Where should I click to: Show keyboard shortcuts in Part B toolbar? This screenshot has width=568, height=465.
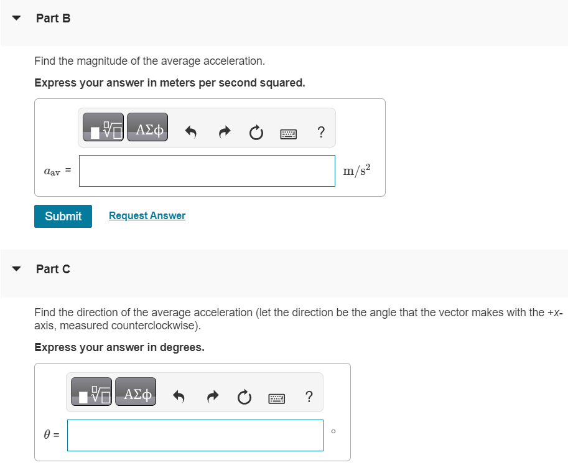pos(288,134)
